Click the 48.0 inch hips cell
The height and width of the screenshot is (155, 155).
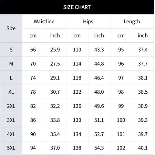click(99, 92)
